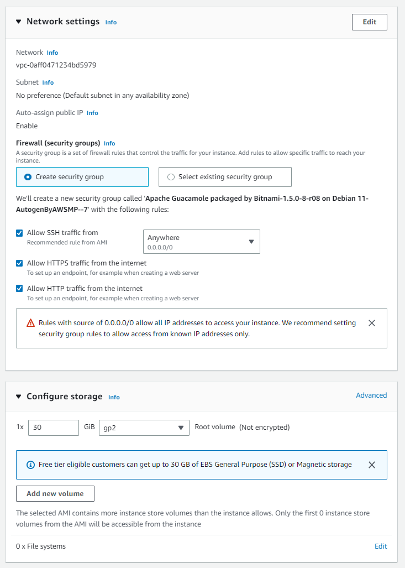Disable Allow HTTPS traffic from the internet
Viewport: 405px width, 568px height.
[x=19, y=263]
